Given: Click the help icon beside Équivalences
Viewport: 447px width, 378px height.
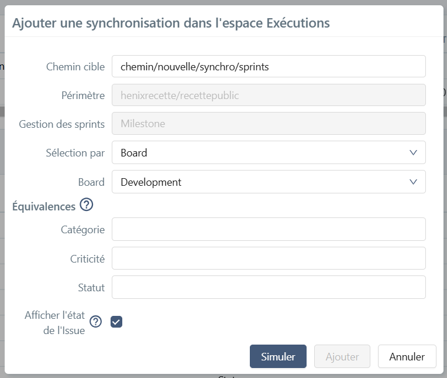Looking at the screenshot, I should [87, 205].
